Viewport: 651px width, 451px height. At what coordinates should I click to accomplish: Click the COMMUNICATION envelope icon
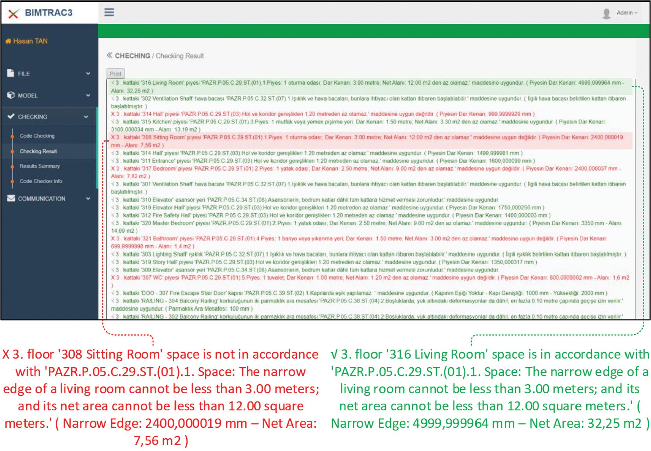11,199
